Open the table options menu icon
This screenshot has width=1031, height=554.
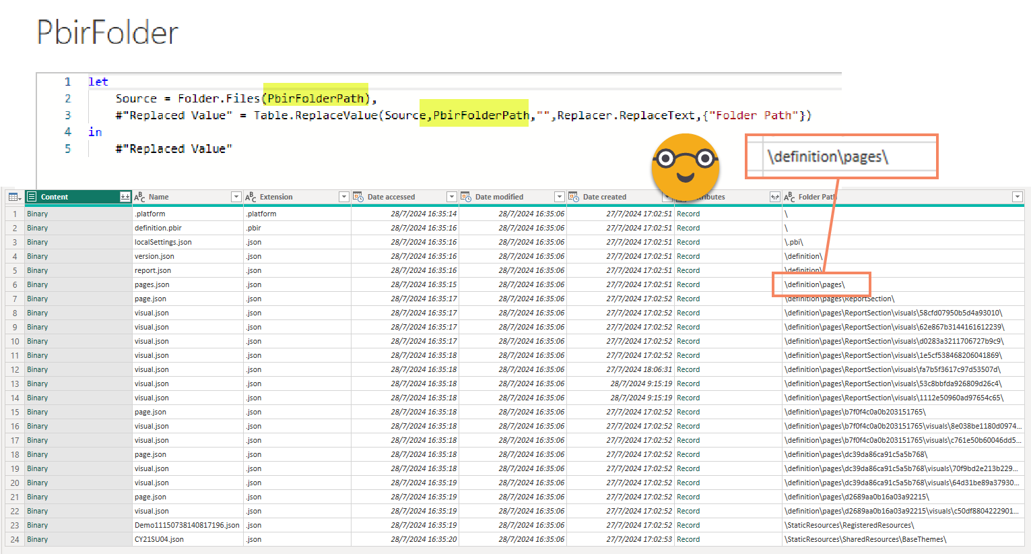(13, 197)
